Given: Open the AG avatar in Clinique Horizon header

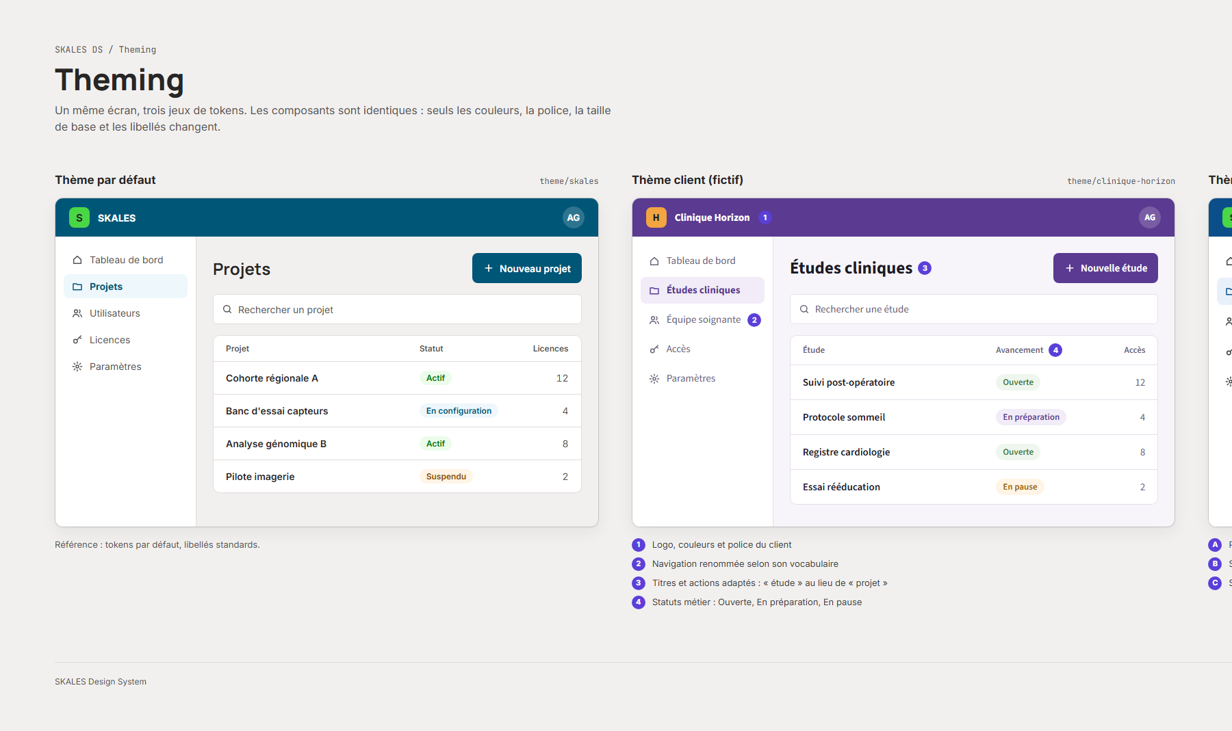Looking at the screenshot, I should coord(1150,217).
